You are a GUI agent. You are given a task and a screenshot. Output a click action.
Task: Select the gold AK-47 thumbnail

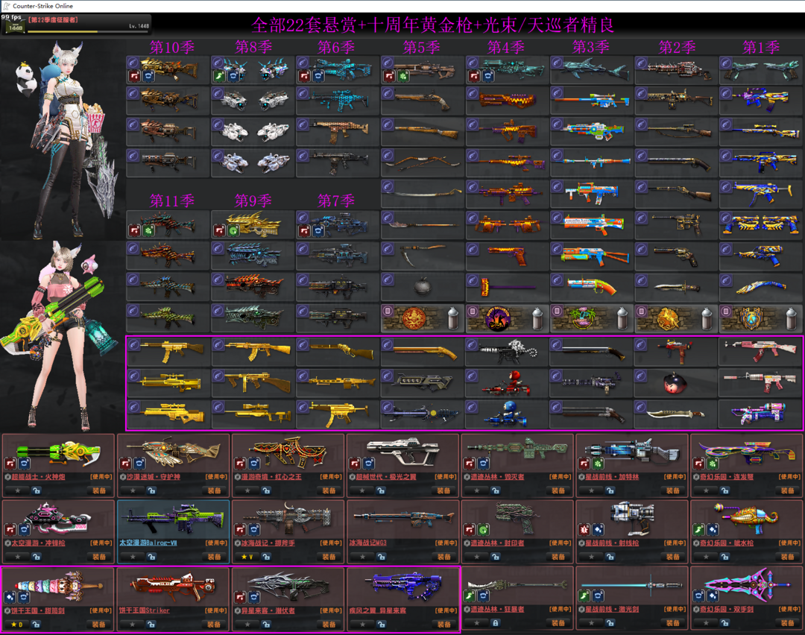pos(253,350)
